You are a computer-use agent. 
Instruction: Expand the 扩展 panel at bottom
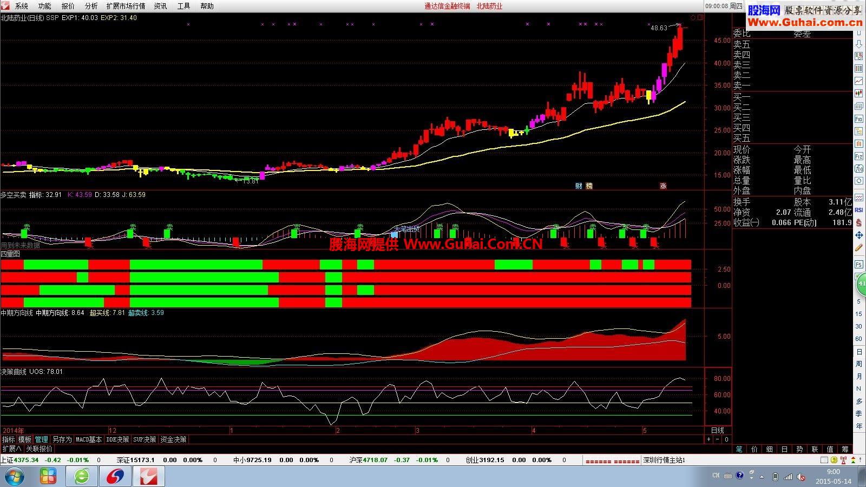click(11, 449)
